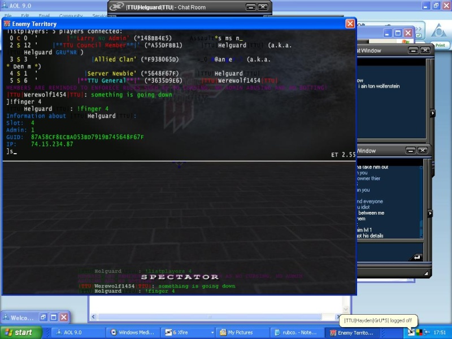Screen dimensions: 452x339
Task: Minimize the Helguard Chat Room window
Action: click(251, 7)
